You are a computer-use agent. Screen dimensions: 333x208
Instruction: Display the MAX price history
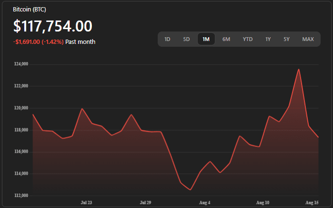308,39
